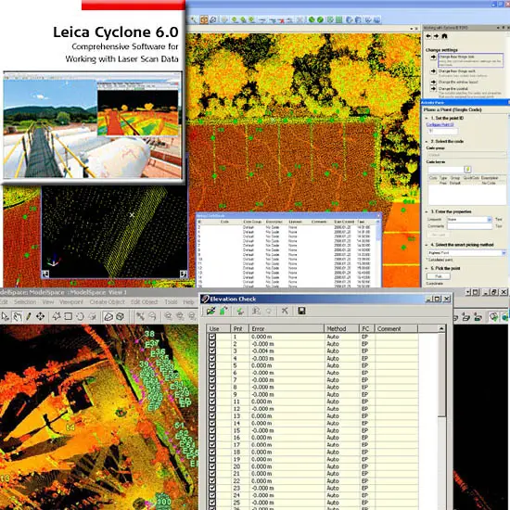Open the Edit Object menu

(144, 302)
